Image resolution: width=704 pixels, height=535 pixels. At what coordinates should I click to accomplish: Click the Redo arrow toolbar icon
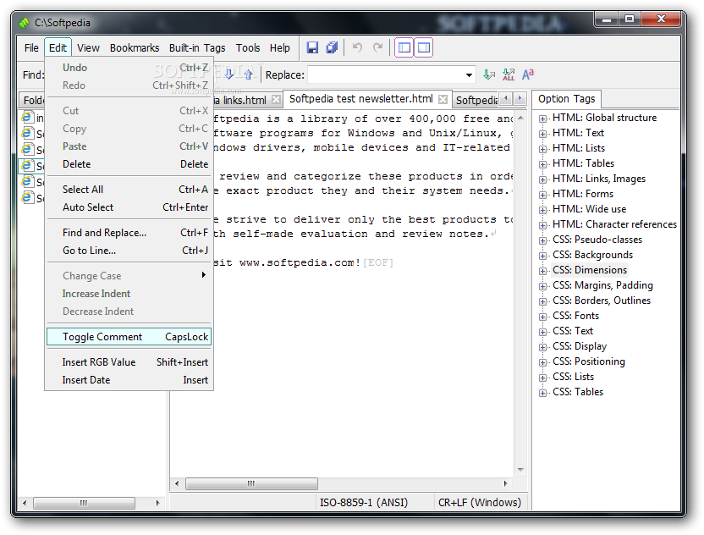coord(378,47)
